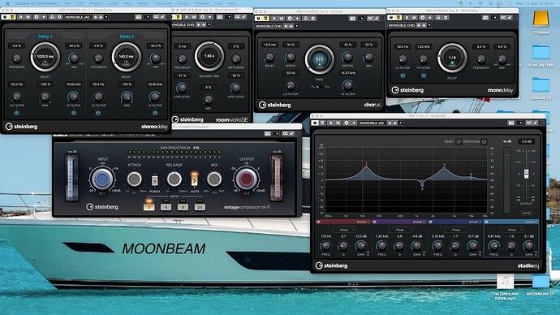Click the Auto output button in StudioEQ
The width and height of the screenshot is (560, 315).
pos(526,213)
